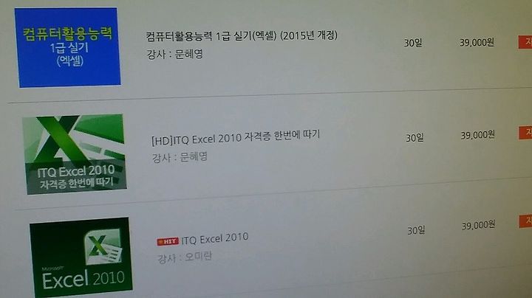This screenshot has height=298, width=532.
Task: Click orange button on HIT ITQ Excel 2010 row
Action: [525, 221]
